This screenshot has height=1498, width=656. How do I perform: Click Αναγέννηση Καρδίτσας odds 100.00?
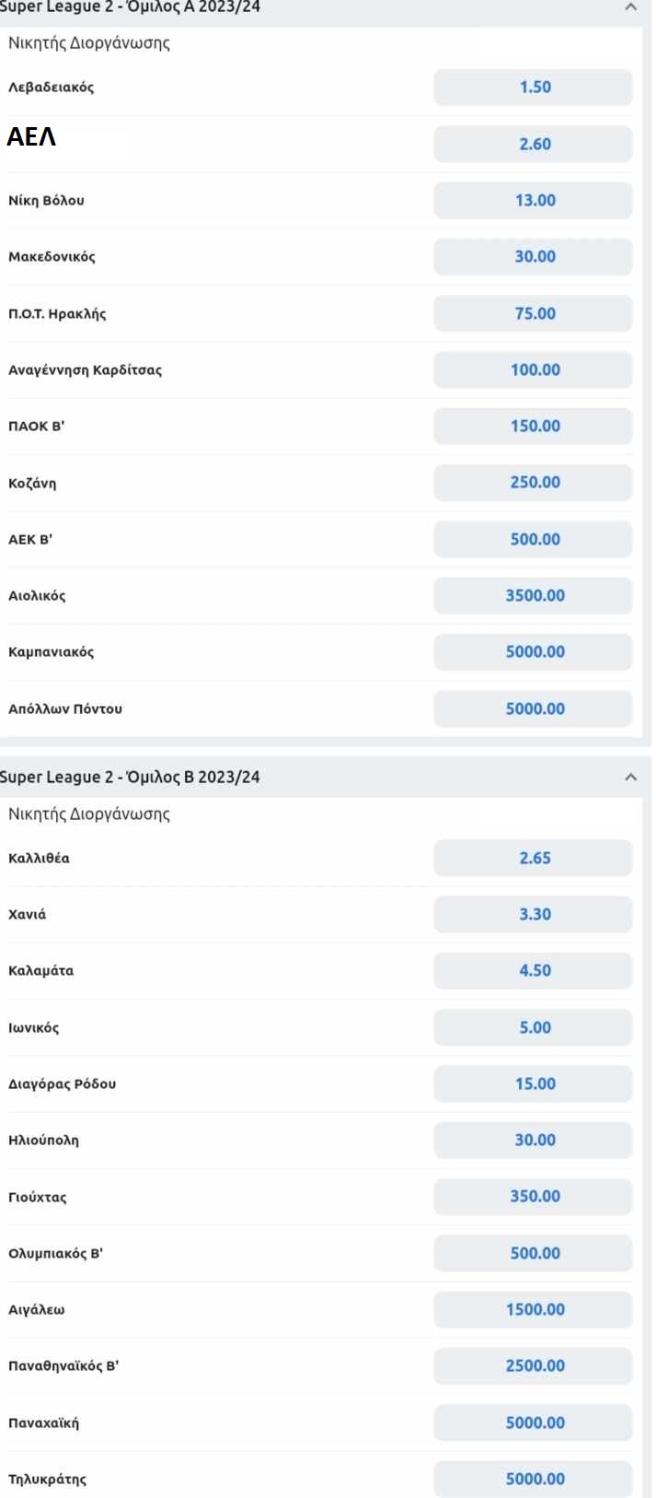(534, 369)
